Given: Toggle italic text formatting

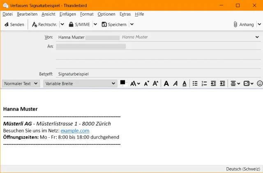Looking at the screenshot, I should tap(175, 84).
